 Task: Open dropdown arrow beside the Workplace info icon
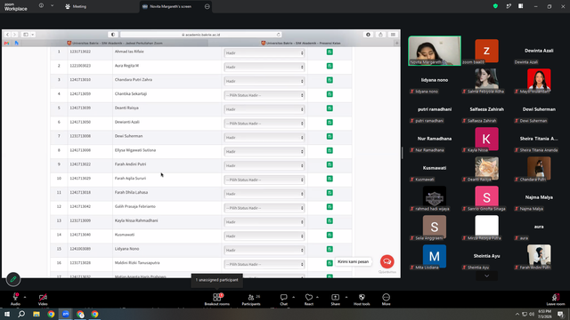point(52,6)
